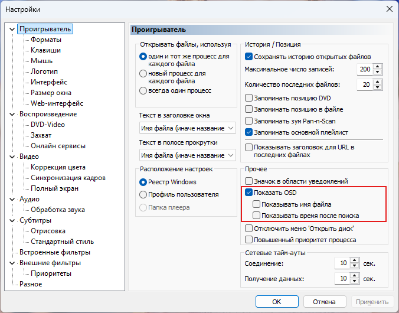
Task: Select 'всегда один процесс' radio option
Action: click(143, 91)
